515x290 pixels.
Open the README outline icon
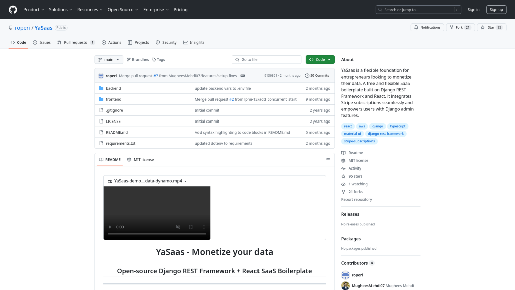coord(328,160)
